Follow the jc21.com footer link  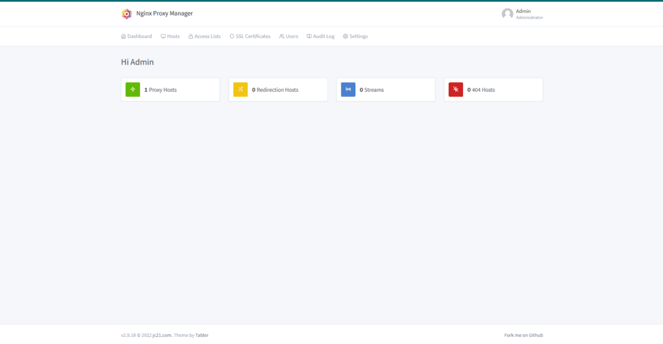point(162,335)
